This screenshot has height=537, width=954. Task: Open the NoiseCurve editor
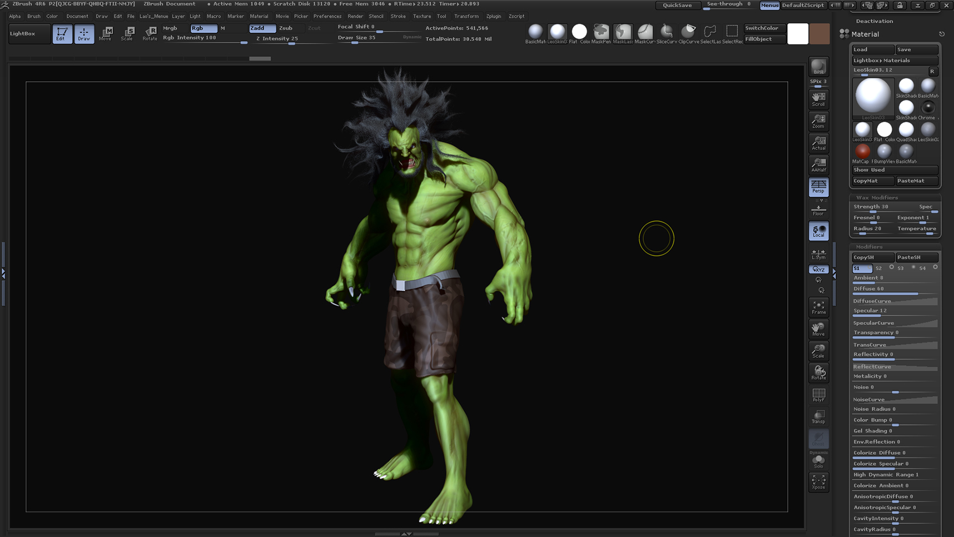point(894,399)
